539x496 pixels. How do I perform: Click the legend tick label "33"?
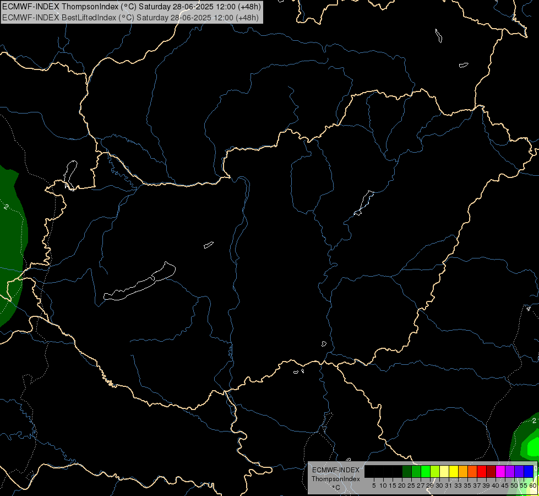coord(458,486)
